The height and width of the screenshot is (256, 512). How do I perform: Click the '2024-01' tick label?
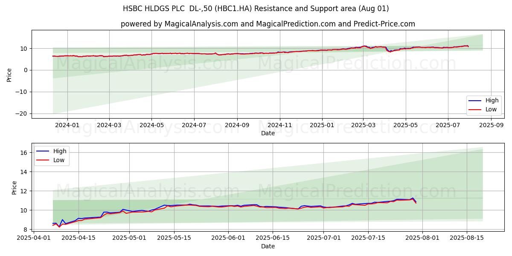click(67, 125)
